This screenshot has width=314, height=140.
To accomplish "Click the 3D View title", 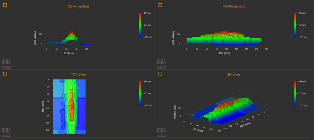I will [233, 75].
